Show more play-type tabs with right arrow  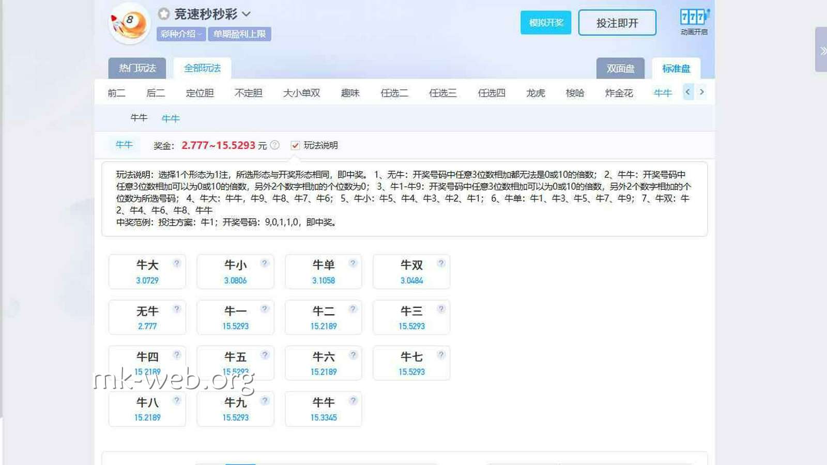click(701, 92)
